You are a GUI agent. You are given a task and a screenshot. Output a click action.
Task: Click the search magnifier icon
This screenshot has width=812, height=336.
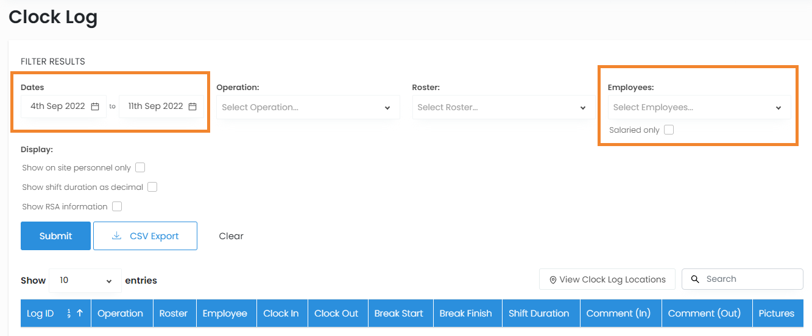[x=694, y=279]
